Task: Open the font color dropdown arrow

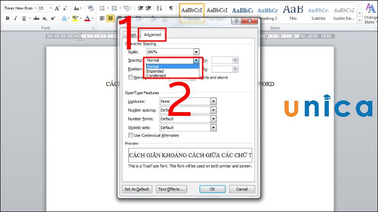Action: coord(93,18)
